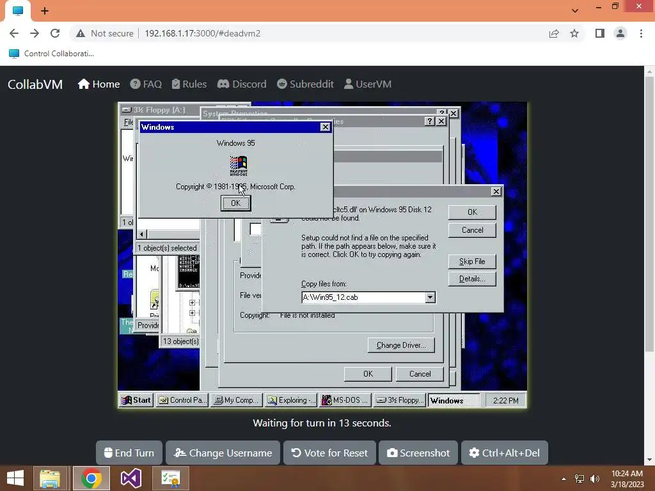Expand the lower plus node in Explorer tree

192,313
